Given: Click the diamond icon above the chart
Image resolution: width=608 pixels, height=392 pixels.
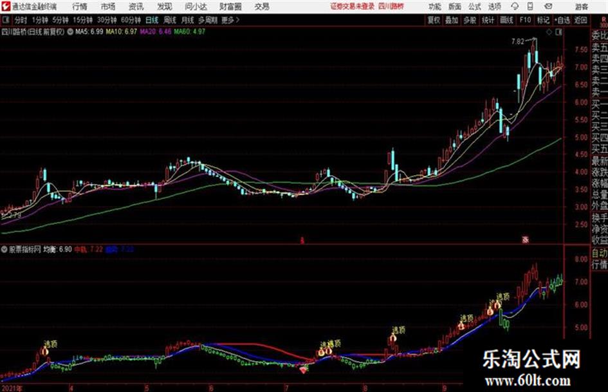Looking at the screenshot, I should tap(549, 32).
